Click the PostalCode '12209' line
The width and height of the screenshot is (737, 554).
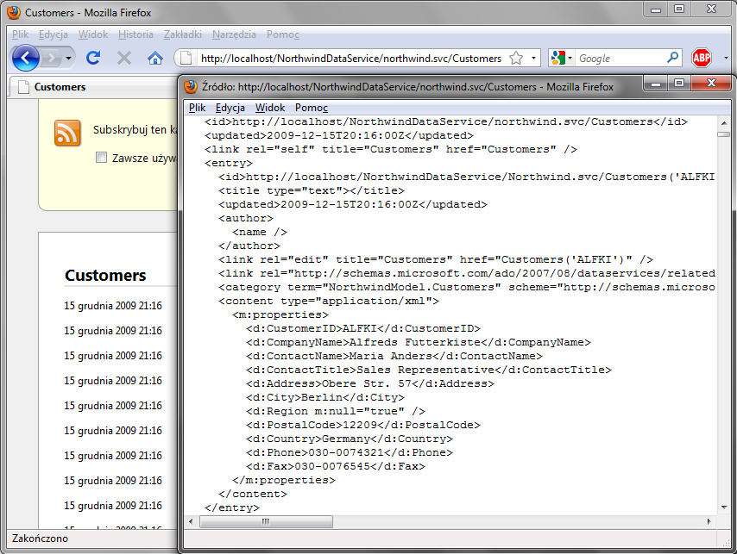click(362, 425)
